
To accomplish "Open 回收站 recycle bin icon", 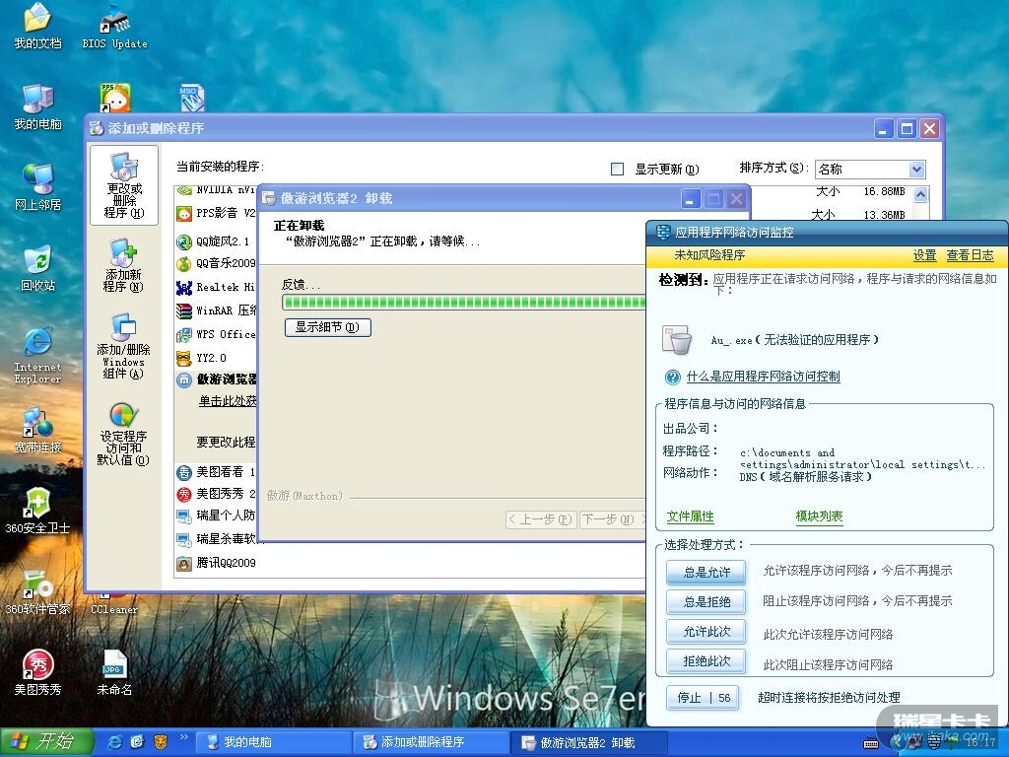I will coord(38,268).
